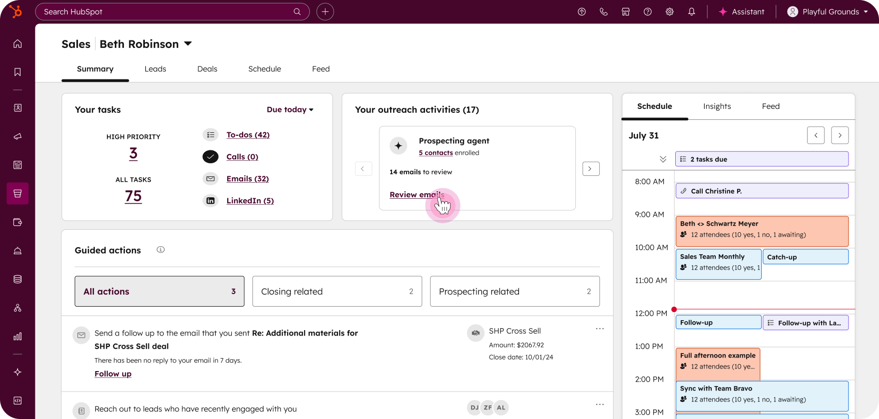The width and height of the screenshot is (879, 419).
Task: Switch to the Insights tab
Action: pos(717,106)
